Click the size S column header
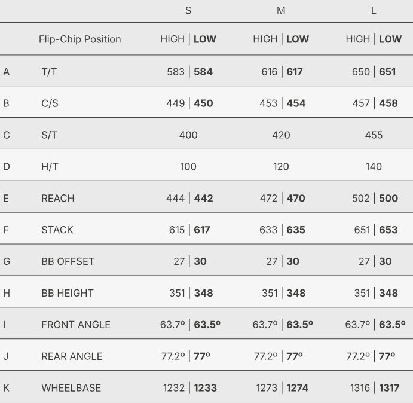Image resolution: width=413 pixels, height=403 pixels. click(x=188, y=11)
